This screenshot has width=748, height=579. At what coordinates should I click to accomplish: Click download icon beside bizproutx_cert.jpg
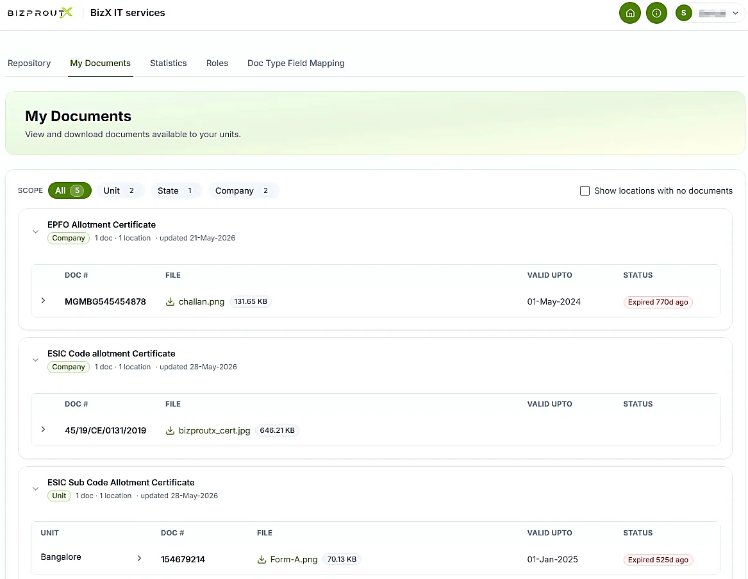click(170, 430)
